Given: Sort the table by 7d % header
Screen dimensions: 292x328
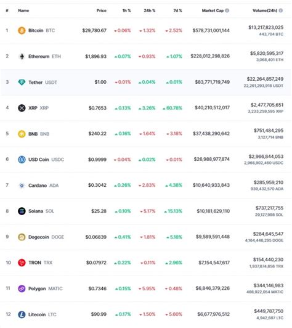Looking at the screenshot, I should 177,10.
